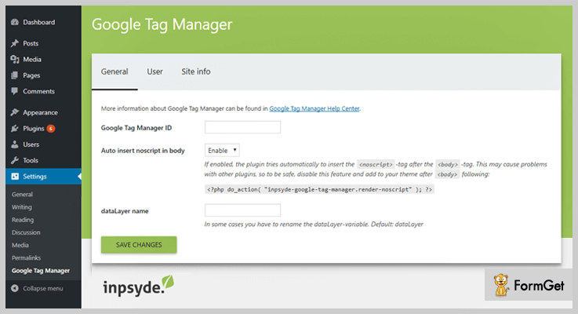The height and width of the screenshot is (314, 578).
Task: Open the Comments menu item
Action: [x=43, y=91]
